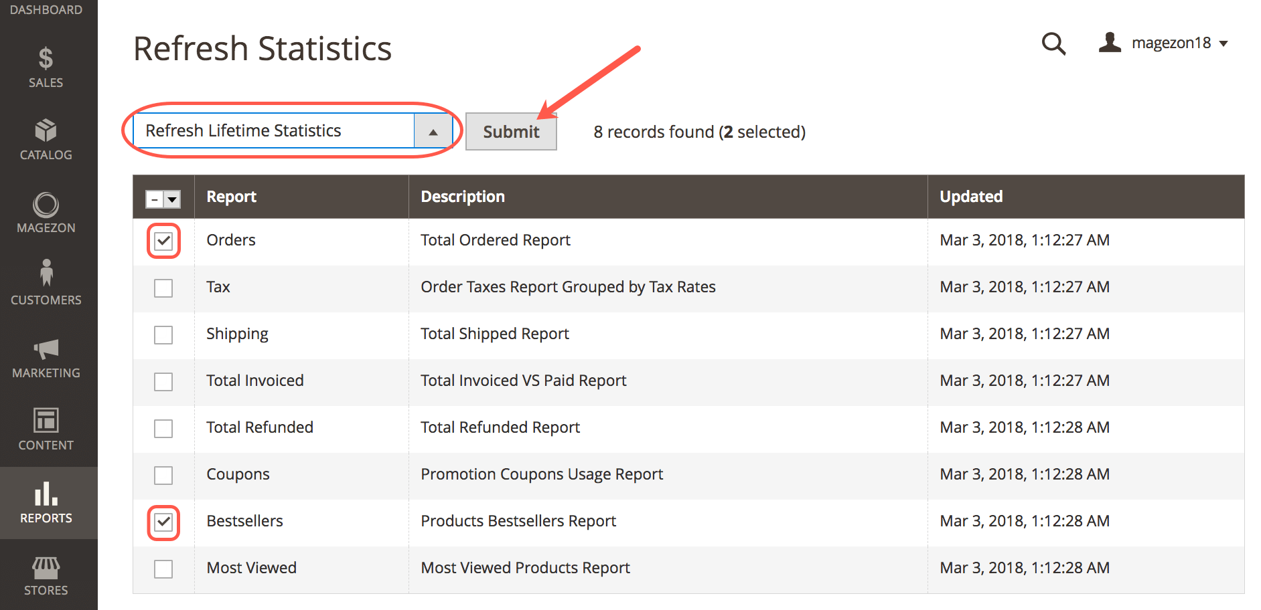1261x610 pixels.
Task: Open the mass-select dropdown arrow above checkboxes
Action: click(x=172, y=199)
